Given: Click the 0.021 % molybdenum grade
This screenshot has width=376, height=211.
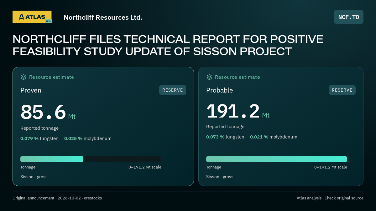Looking at the screenshot, I should pyautogui.click(x=274, y=137).
